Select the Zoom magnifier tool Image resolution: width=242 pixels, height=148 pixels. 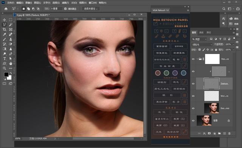click(4, 68)
